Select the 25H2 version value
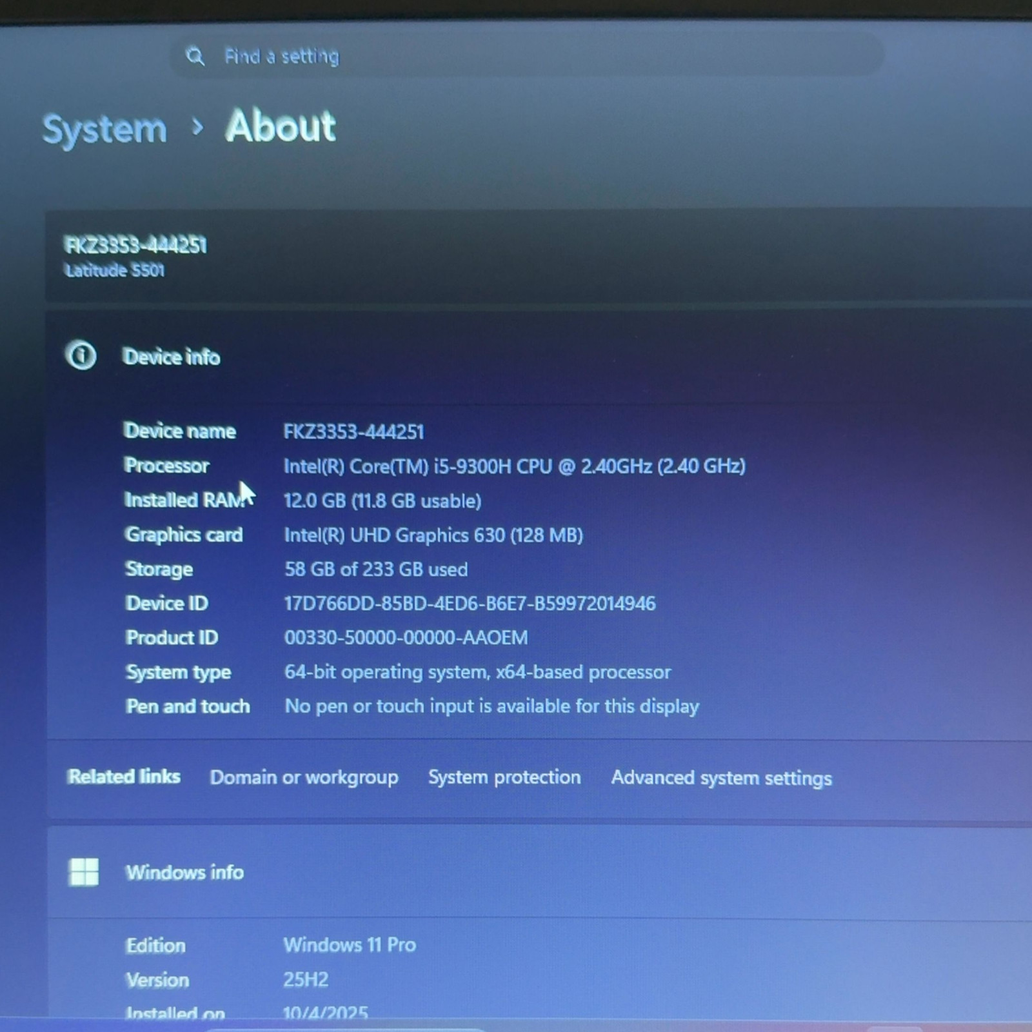The height and width of the screenshot is (1032, 1032). pos(306,980)
